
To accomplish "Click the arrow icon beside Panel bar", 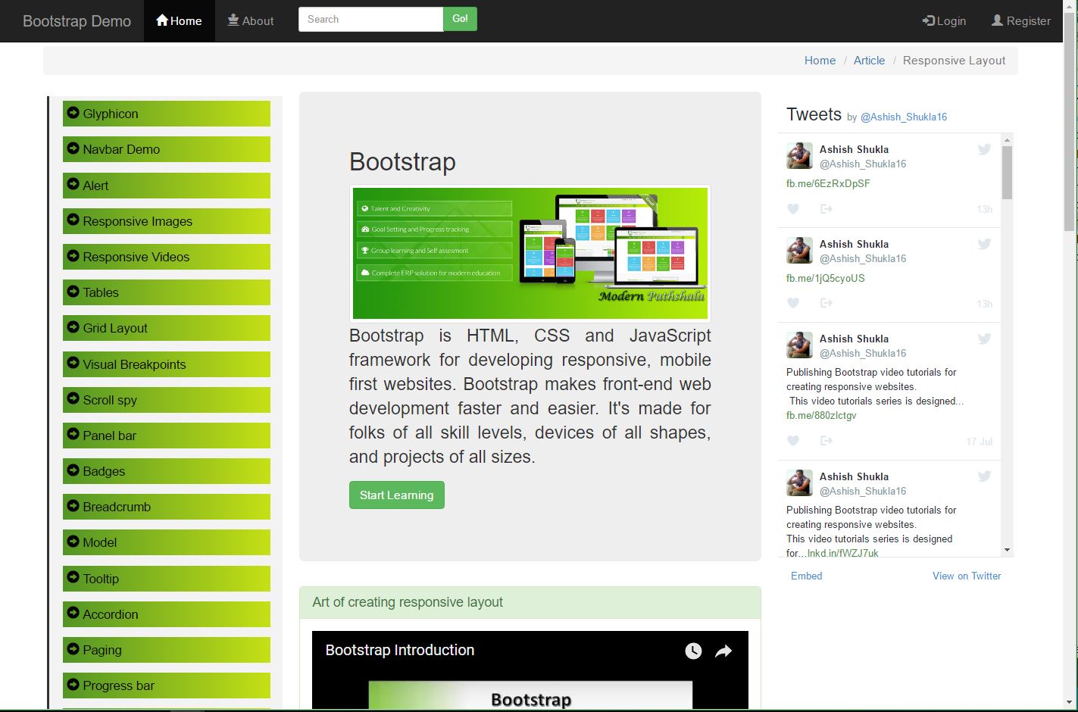I will tap(73, 434).
